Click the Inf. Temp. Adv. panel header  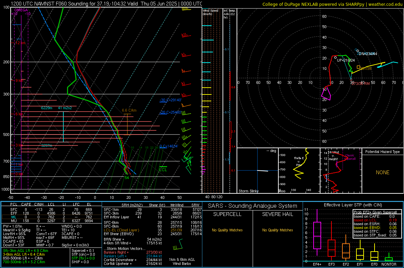pyautogui.click(x=229, y=14)
